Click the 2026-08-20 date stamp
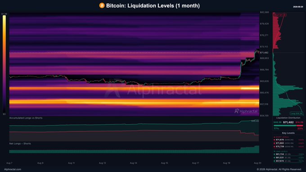This screenshot has width=306, height=172. click(x=298, y=7)
